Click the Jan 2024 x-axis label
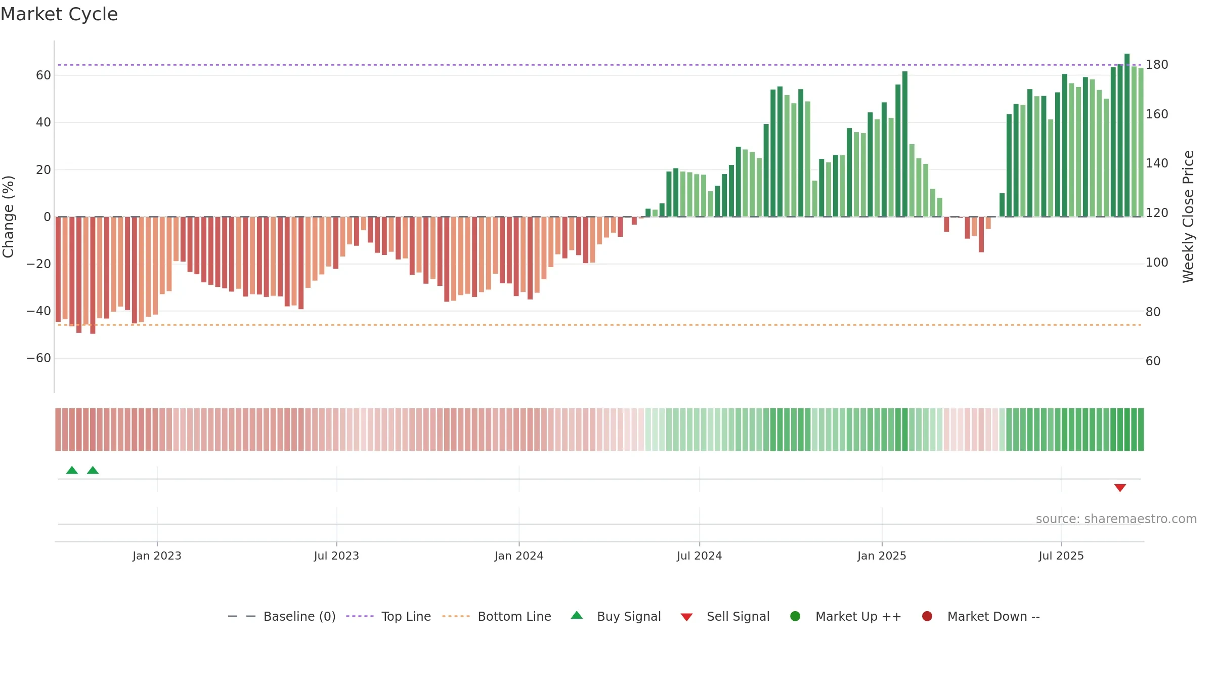1214x683 pixels. 519,556
